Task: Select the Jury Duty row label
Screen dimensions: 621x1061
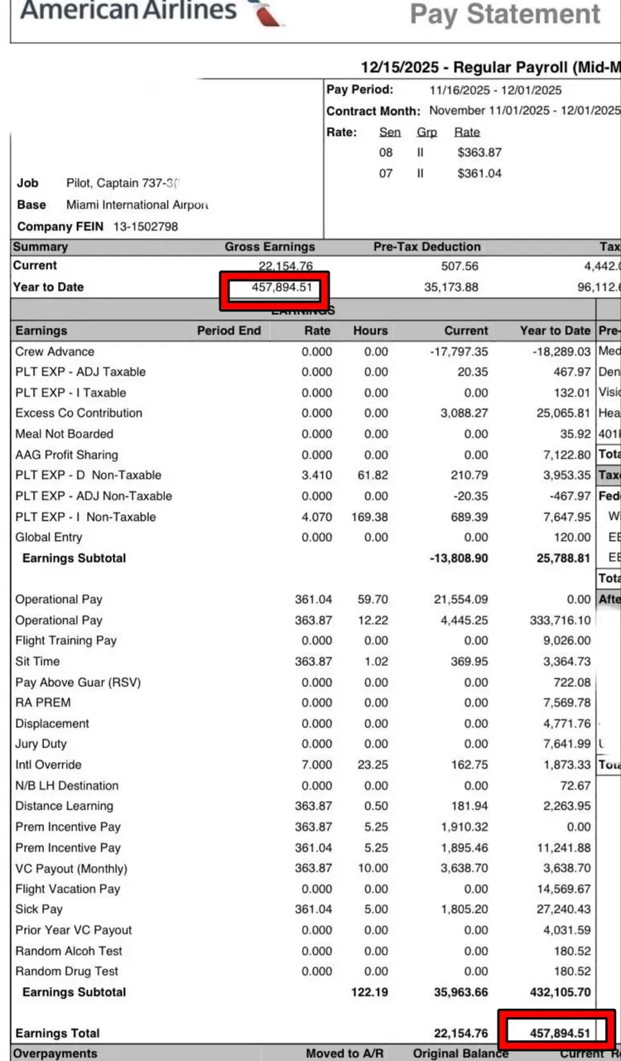Action: click(x=41, y=744)
